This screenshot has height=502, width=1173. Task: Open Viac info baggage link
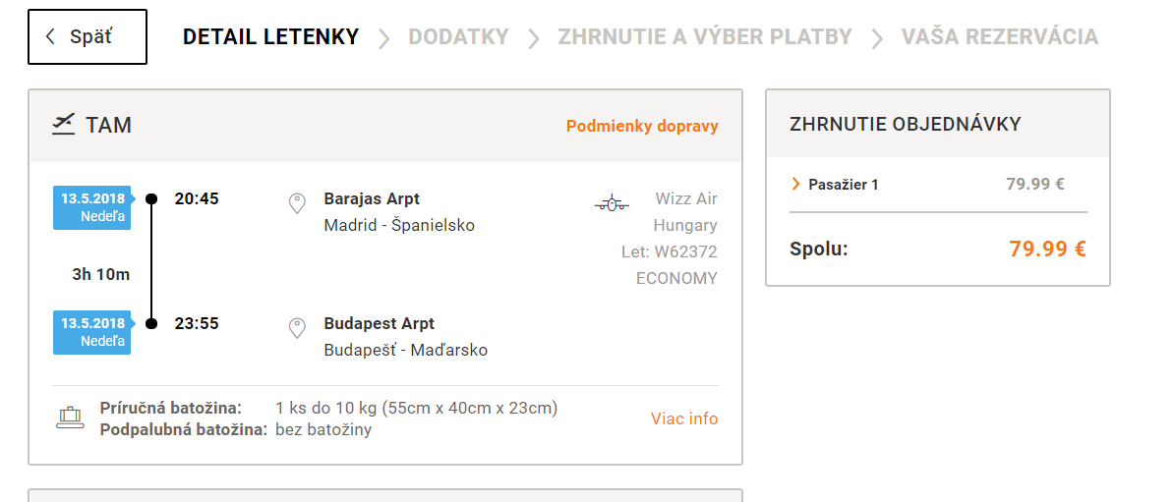684,418
